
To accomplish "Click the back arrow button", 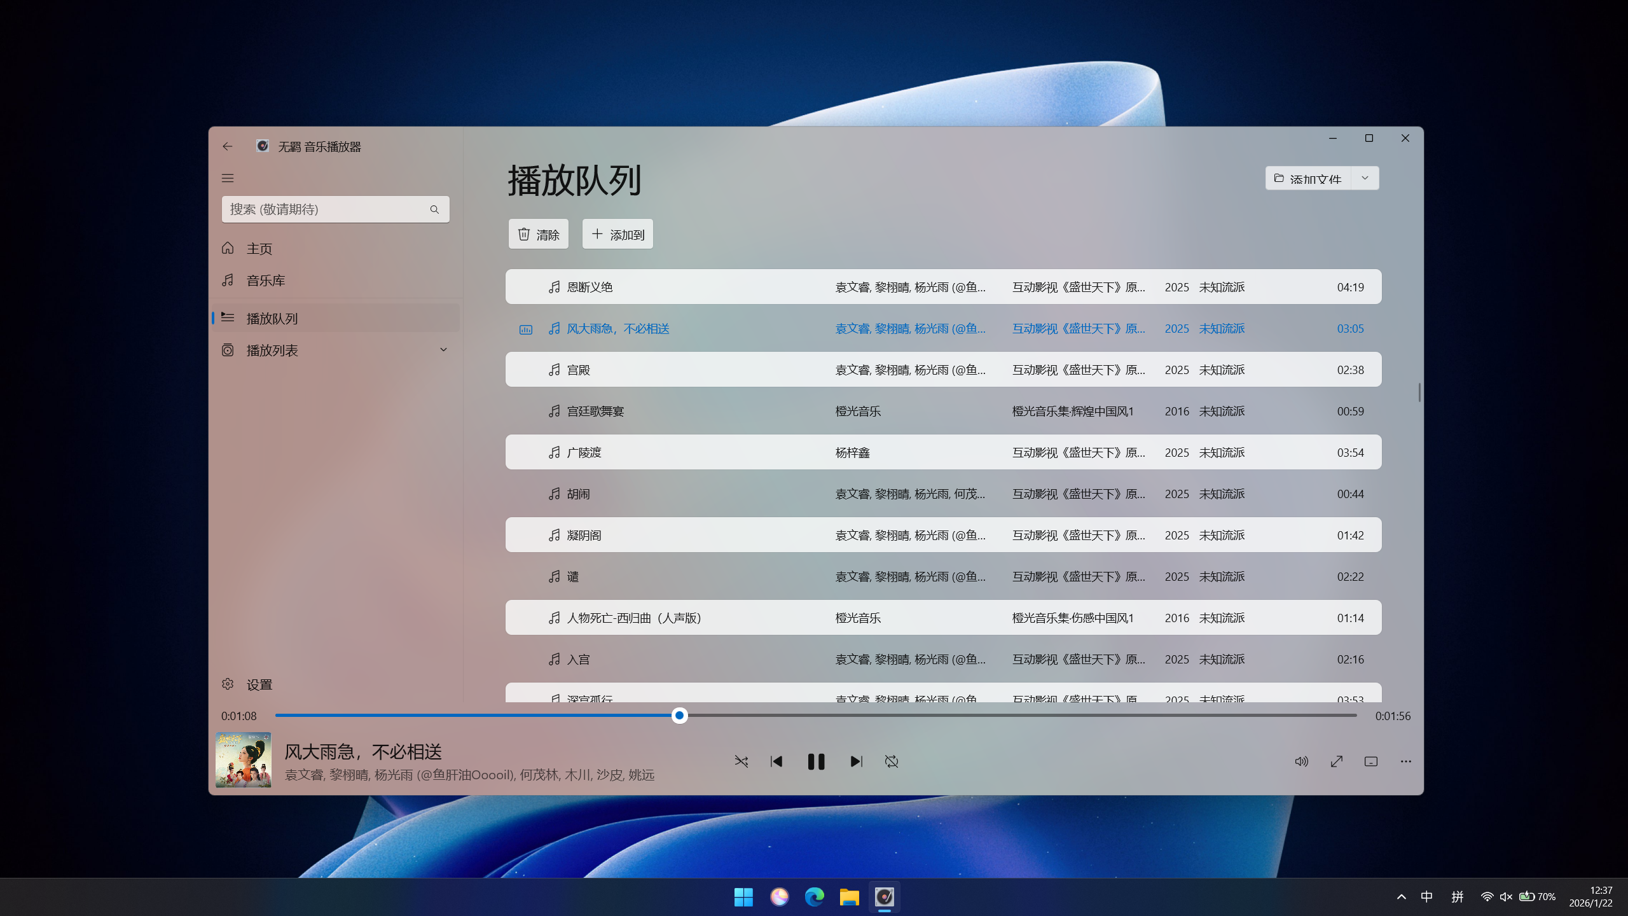I will 228,146.
